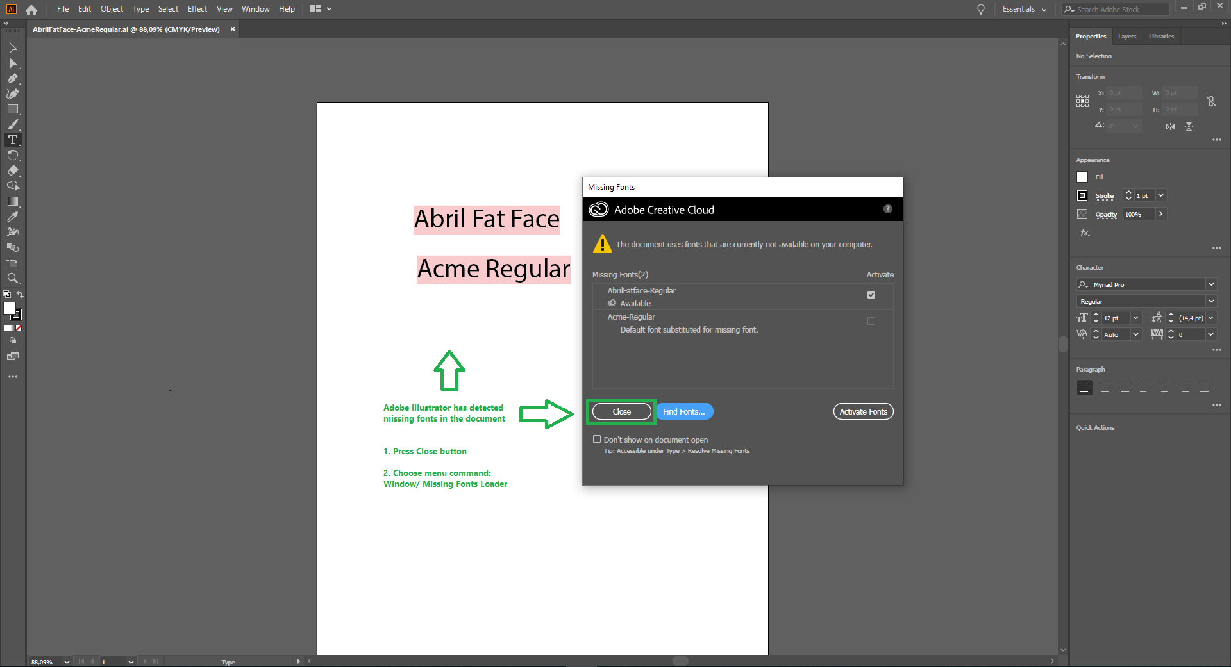Open the 12 pt font size dropdown
This screenshot has height=667, width=1231.
pyautogui.click(x=1136, y=318)
